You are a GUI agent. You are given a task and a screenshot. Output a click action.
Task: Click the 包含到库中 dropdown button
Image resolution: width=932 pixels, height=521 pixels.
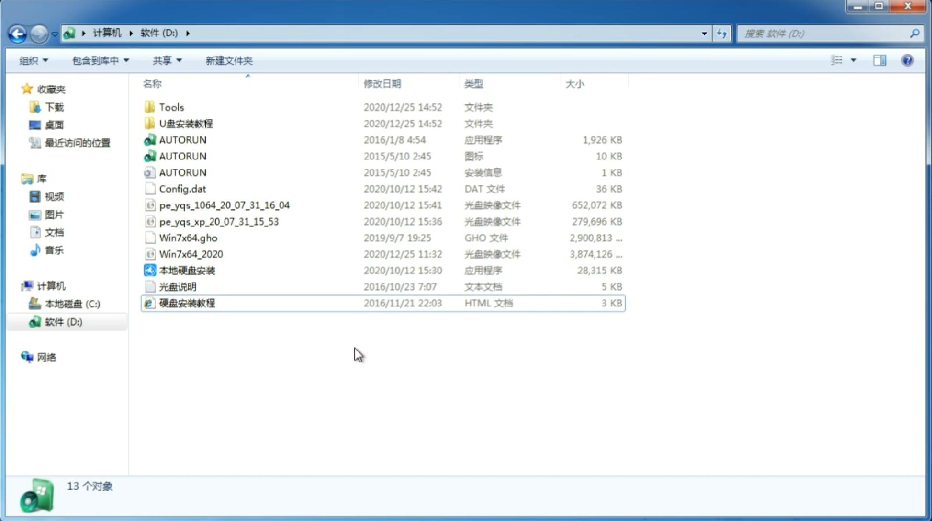coord(99,60)
